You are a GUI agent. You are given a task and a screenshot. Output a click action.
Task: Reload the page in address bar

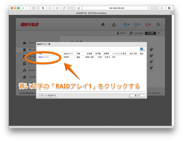[x=149, y=8]
